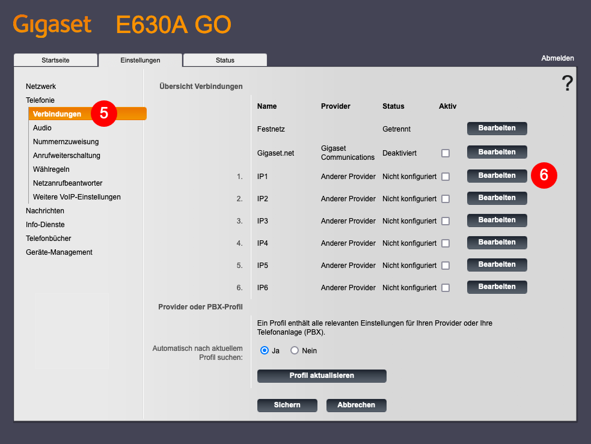The image size is (591, 444).
Task: Go to Geräte-Management
Action: point(59,252)
